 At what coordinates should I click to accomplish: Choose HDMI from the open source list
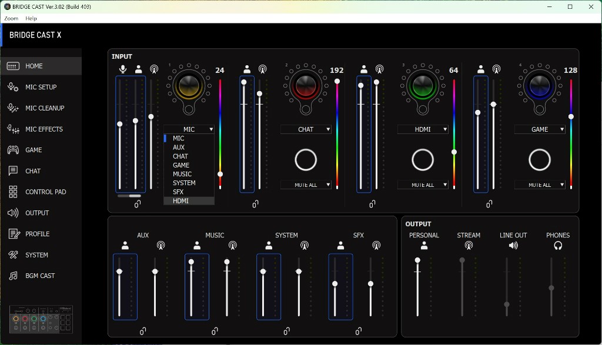click(x=181, y=201)
